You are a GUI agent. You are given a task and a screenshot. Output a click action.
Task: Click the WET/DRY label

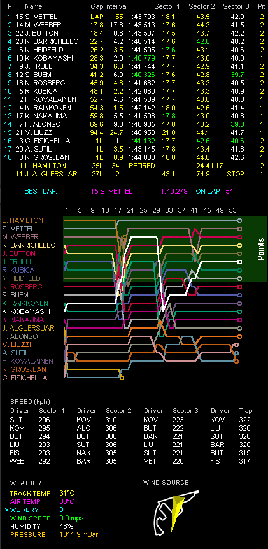click(25, 510)
